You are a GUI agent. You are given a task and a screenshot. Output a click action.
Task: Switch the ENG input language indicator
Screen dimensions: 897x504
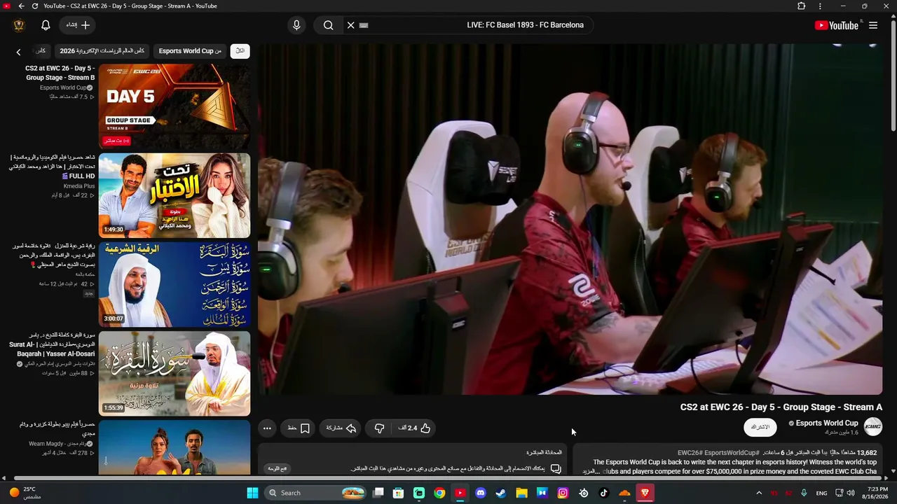(x=821, y=493)
